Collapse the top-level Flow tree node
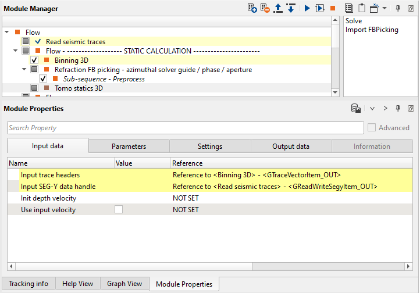The width and height of the screenshot is (420, 293). (7, 33)
